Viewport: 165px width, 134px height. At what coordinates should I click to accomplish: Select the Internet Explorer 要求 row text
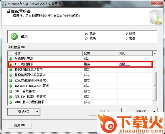tap(32, 86)
